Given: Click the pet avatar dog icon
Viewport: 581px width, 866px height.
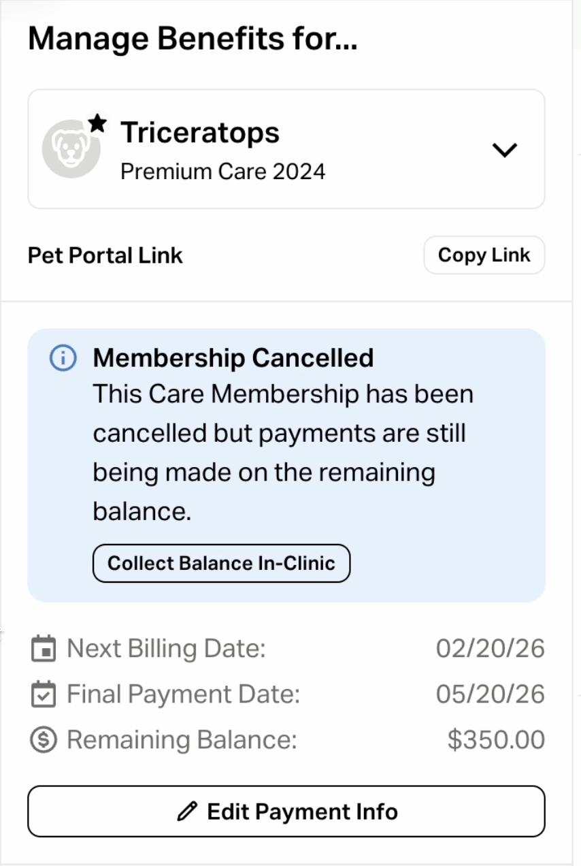Looking at the screenshot, I should tap(70, 147).
